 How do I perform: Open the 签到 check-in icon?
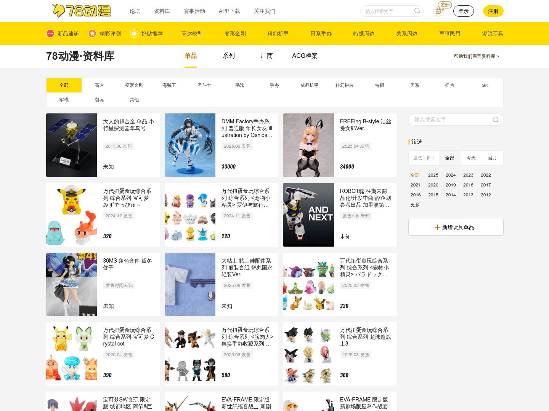pyautogui.click(x=438, y=11)
